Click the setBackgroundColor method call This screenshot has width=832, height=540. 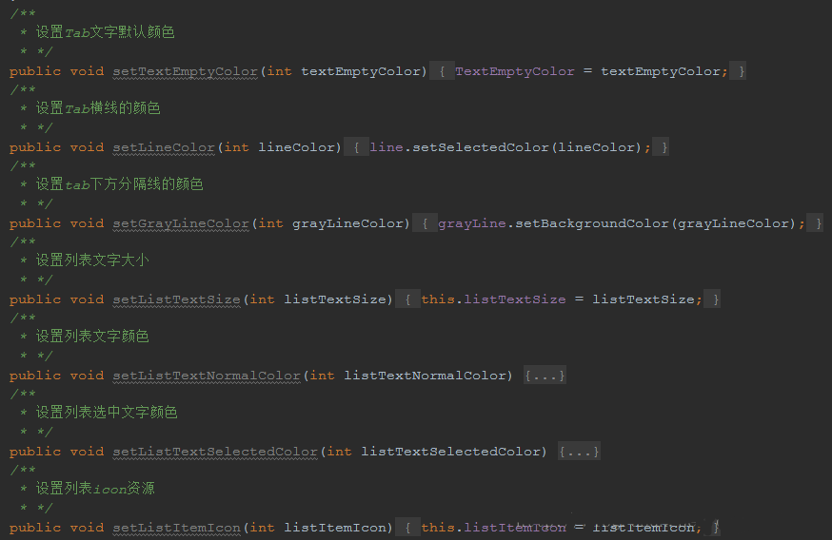coord(591,223)
